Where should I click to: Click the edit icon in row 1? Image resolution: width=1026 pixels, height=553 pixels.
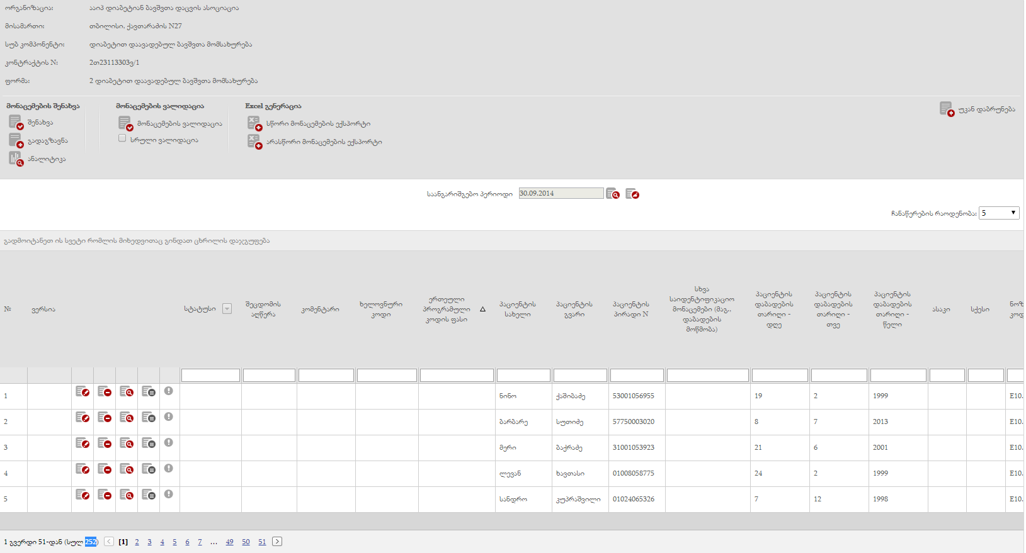click(83, 392)
